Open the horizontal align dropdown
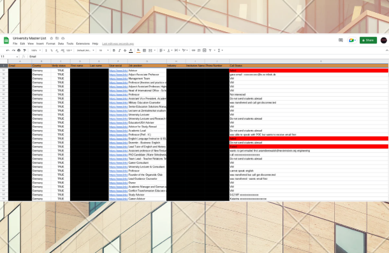 coord(162,50)
